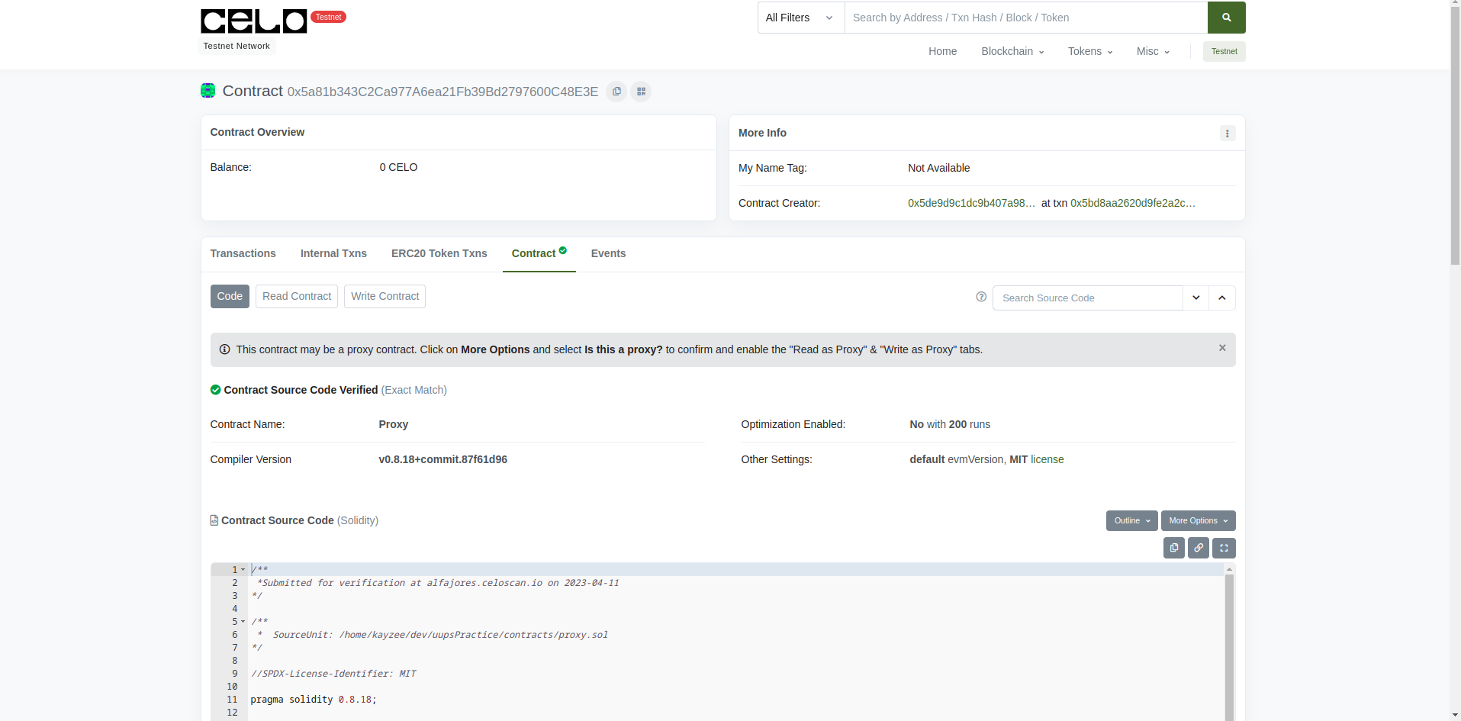Image resolution: width=1461 pixels, height=721 pixels.
Task: Click contract name value Proxy
Action: [x=394, y=424]
